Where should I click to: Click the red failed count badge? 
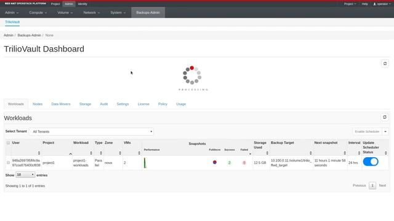click(x=244, y=163)
